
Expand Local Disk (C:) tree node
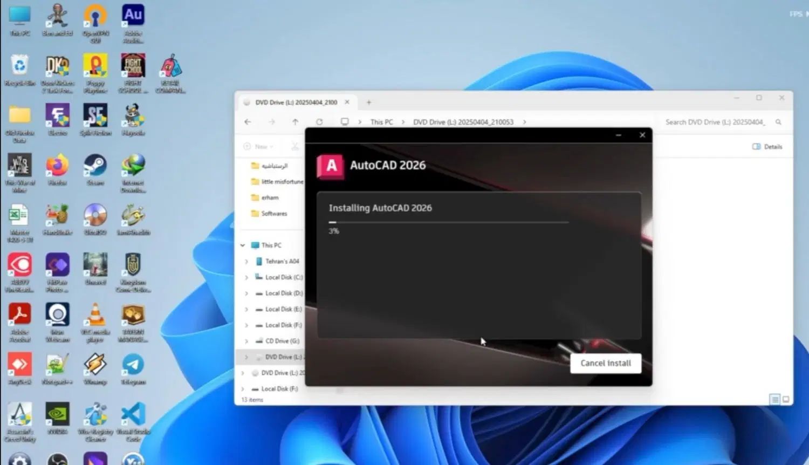point(246,277)
